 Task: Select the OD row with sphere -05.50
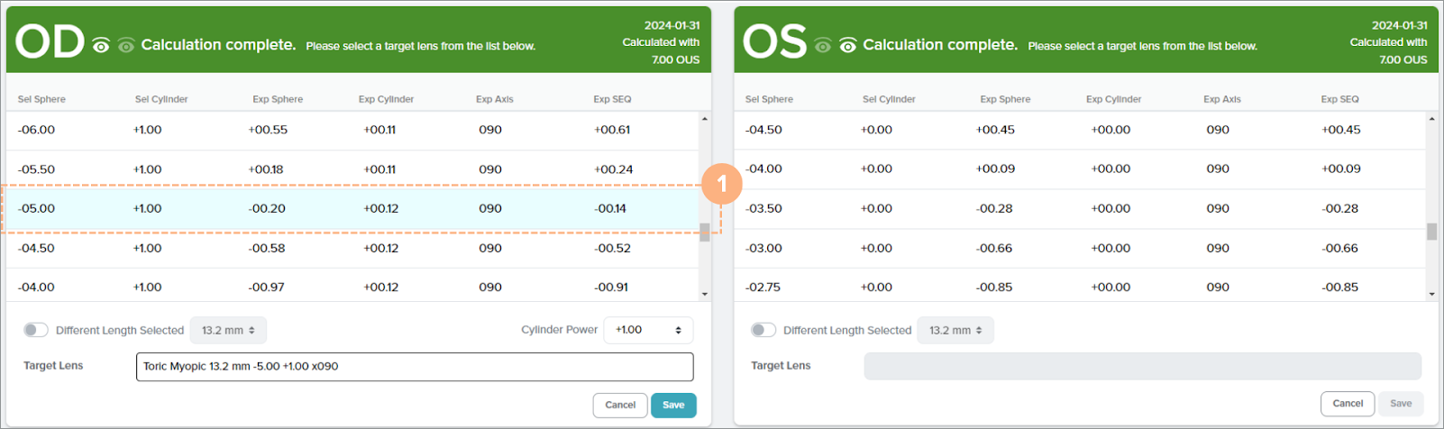352,169
